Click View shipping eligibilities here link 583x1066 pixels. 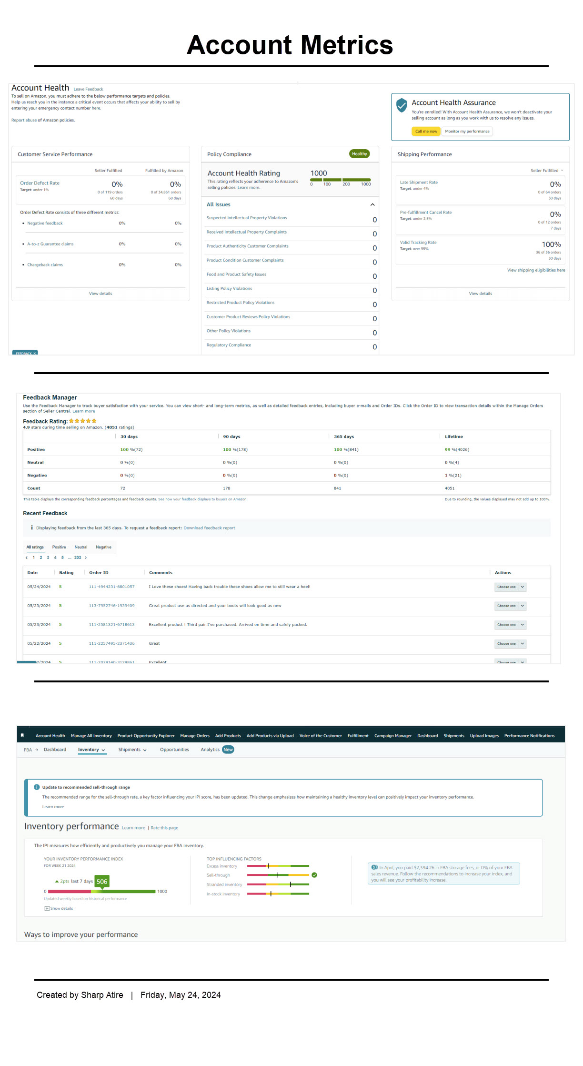click(536, 270)
